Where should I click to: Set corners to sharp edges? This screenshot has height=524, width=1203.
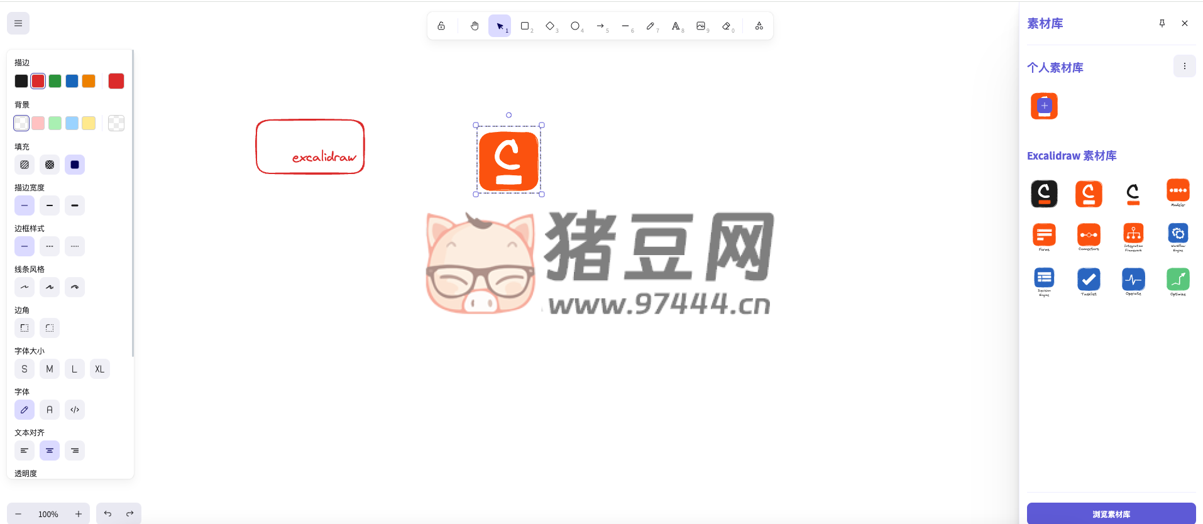(x=25, y=328)
